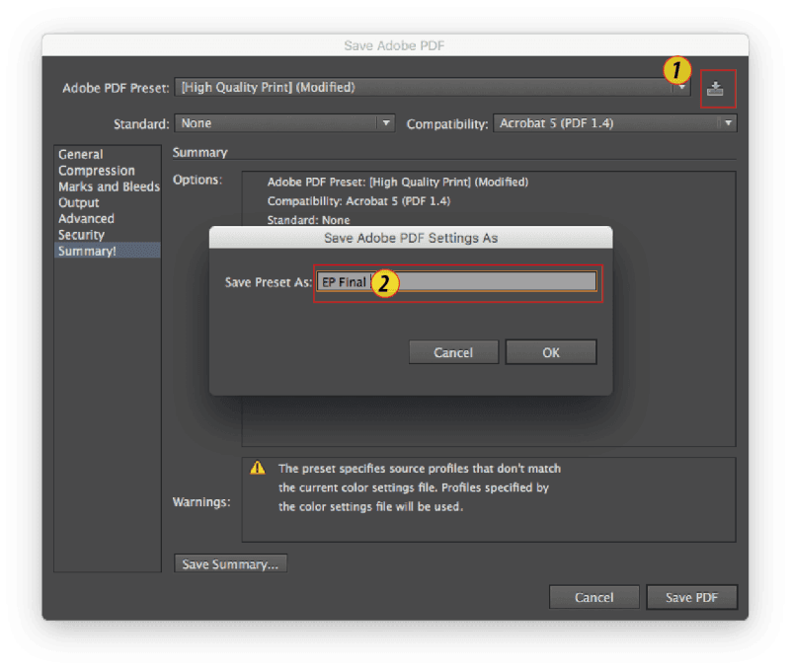Viewport: 790px width, 670px height.
Task: Click the save preset icon
Action: tap(716, 90)
